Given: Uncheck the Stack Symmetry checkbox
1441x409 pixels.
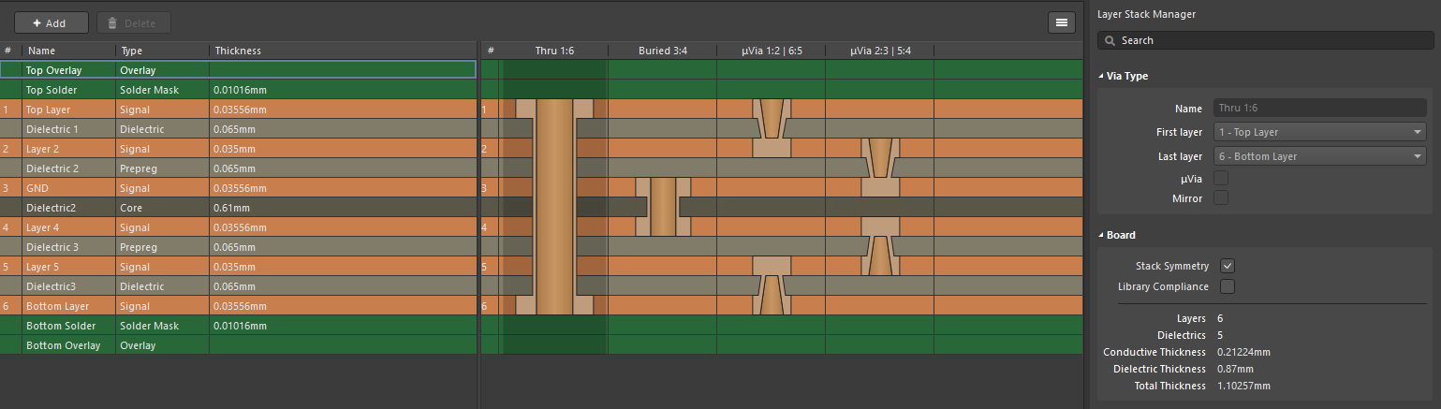Looking at the screenshot, I should click(1228, 266).
